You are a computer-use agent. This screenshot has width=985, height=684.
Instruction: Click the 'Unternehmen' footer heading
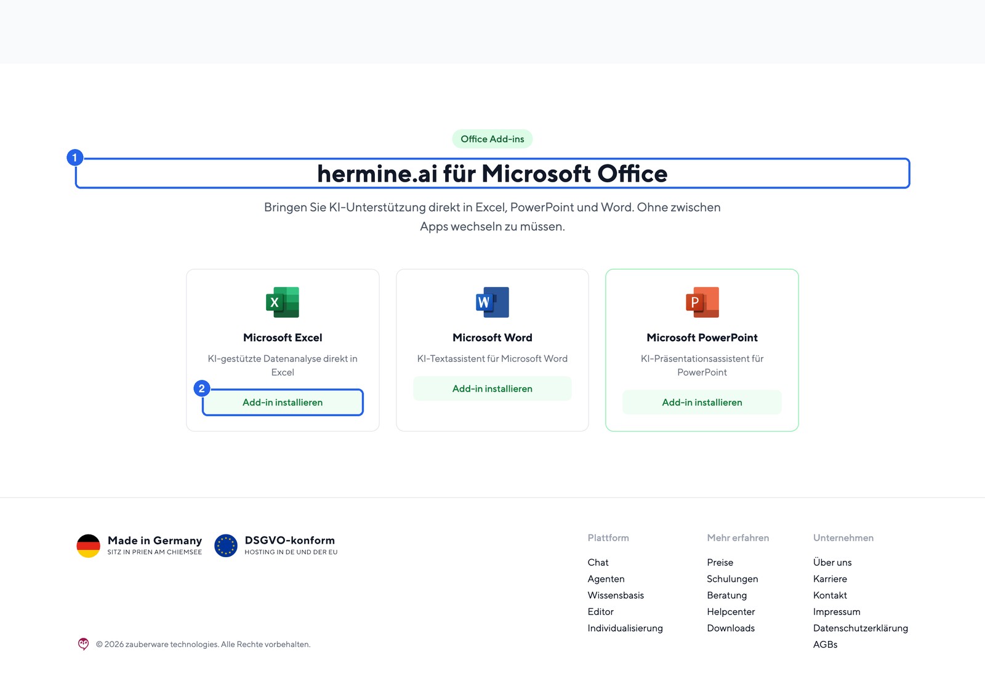[x=843, y=537]
